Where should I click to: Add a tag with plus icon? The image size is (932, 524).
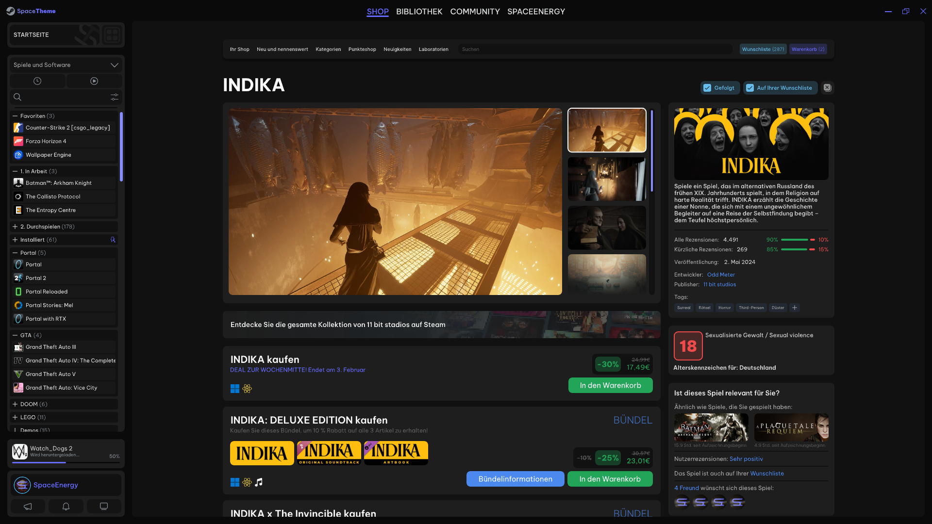[795, 308]
